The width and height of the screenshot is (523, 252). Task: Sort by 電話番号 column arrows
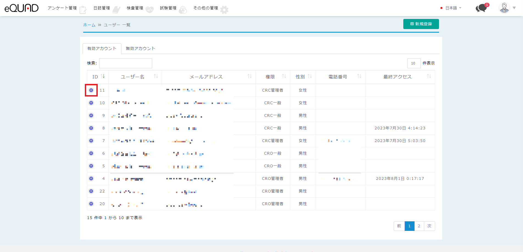point(359,76)
